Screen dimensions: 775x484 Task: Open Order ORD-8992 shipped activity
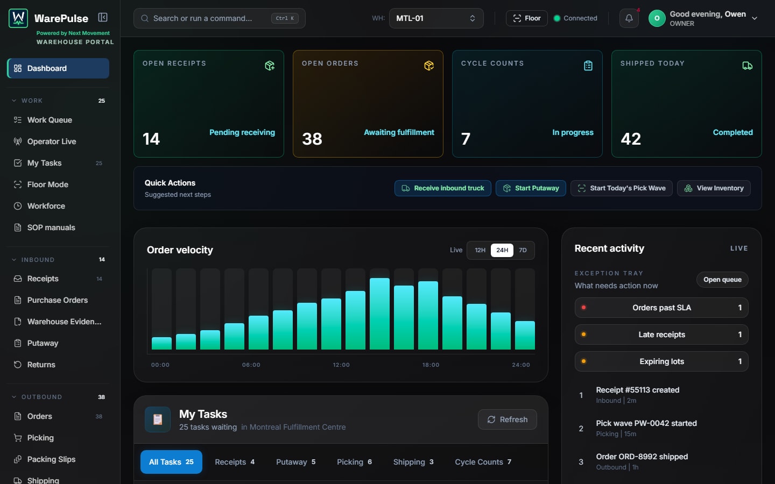coord(661,461)
